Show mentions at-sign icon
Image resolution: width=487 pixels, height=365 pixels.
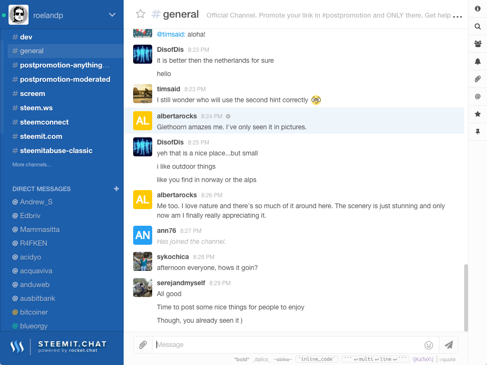[477, 96]
